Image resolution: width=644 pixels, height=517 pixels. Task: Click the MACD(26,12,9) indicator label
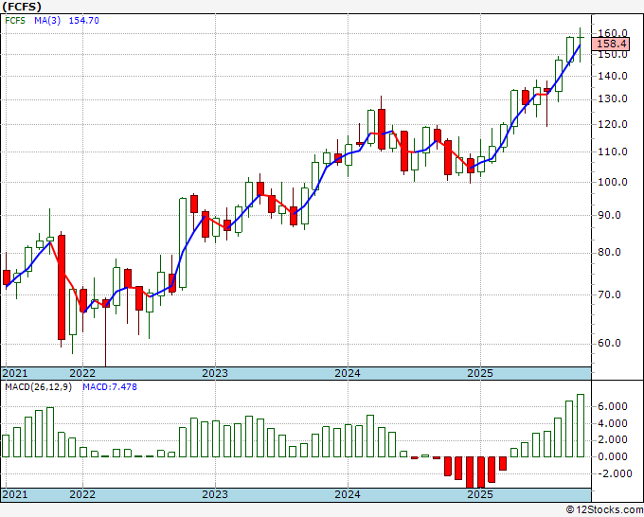(38, 387)
